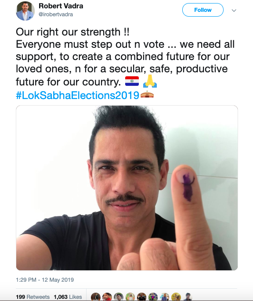
Task: Open the fifth liker avatar in the row
Action: click(x=141, y=297)
